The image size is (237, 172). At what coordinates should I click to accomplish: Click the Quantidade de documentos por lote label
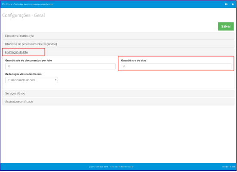[x=28, y=60]
